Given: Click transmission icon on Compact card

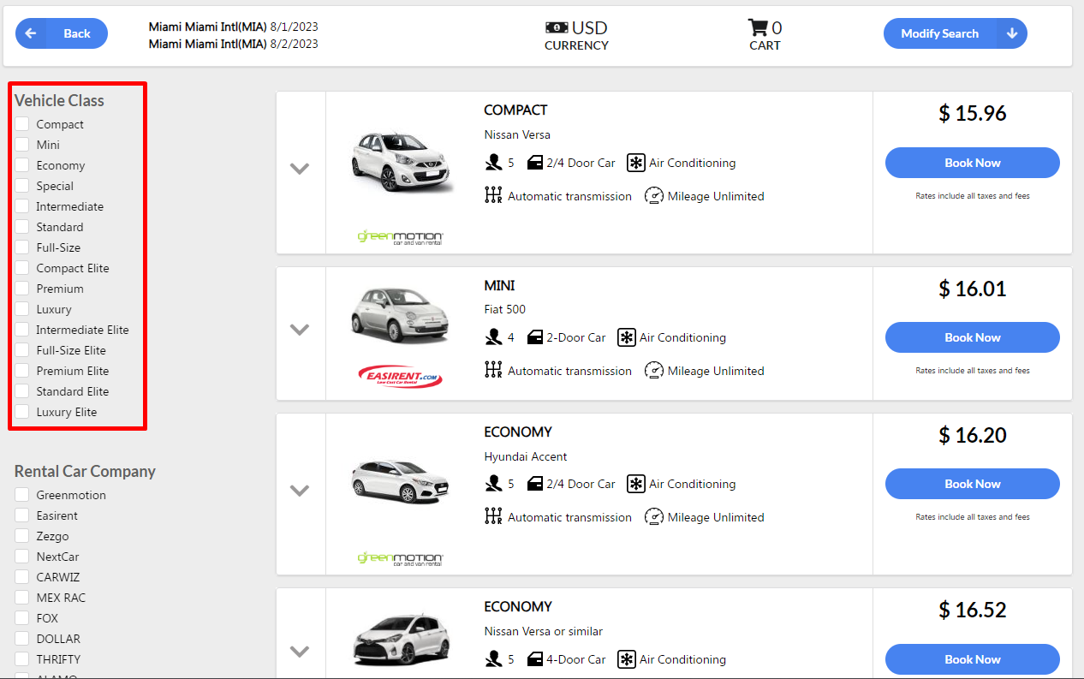Looking at the screenshot, I should 493,195.
